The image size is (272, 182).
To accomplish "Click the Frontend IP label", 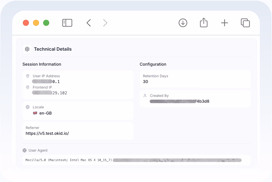I will [x=42, y=87].
